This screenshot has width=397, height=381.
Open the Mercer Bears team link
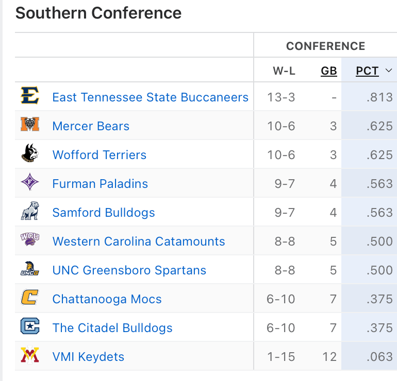pyautogui.click(x=91, y=126)
